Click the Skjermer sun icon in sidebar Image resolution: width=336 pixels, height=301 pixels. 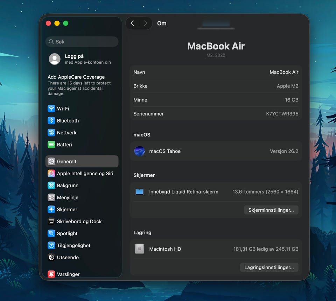[51, 209]
